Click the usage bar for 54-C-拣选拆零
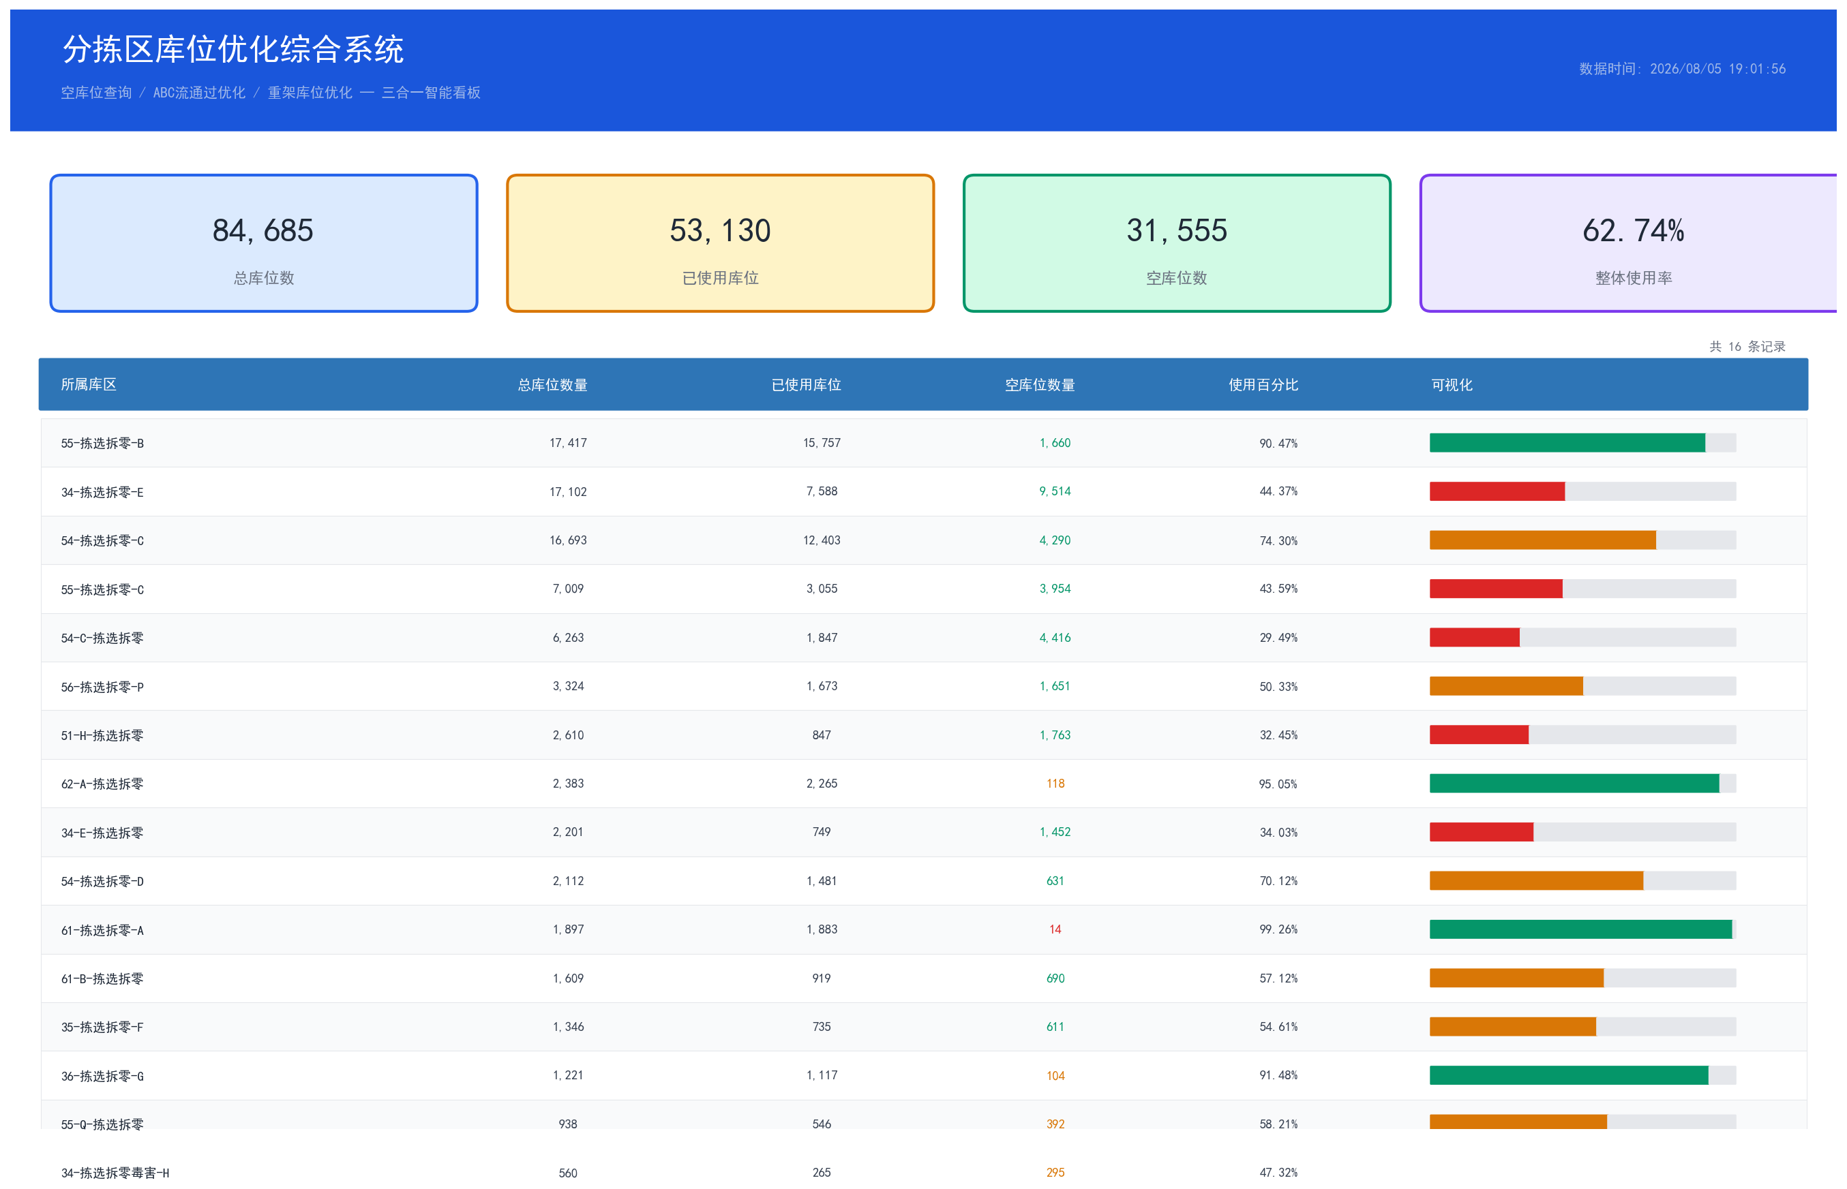Image resolution: width=1847 pixels, height=1189 pixels. [1582, 638]
